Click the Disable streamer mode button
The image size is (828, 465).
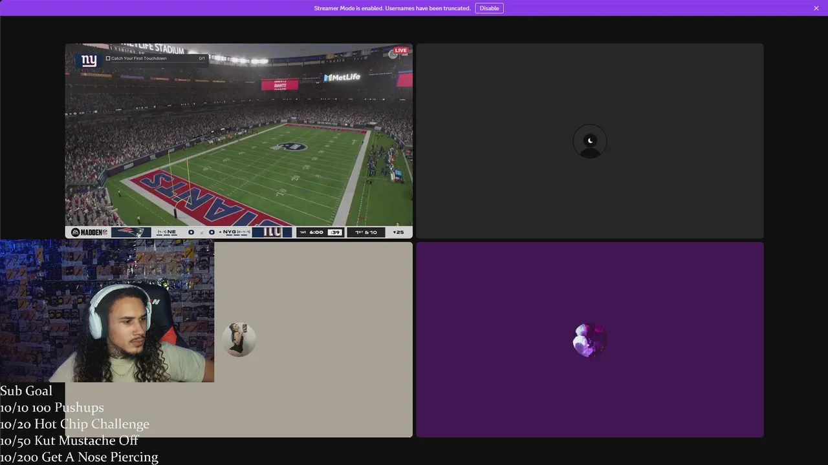click(x=489, y=8)
